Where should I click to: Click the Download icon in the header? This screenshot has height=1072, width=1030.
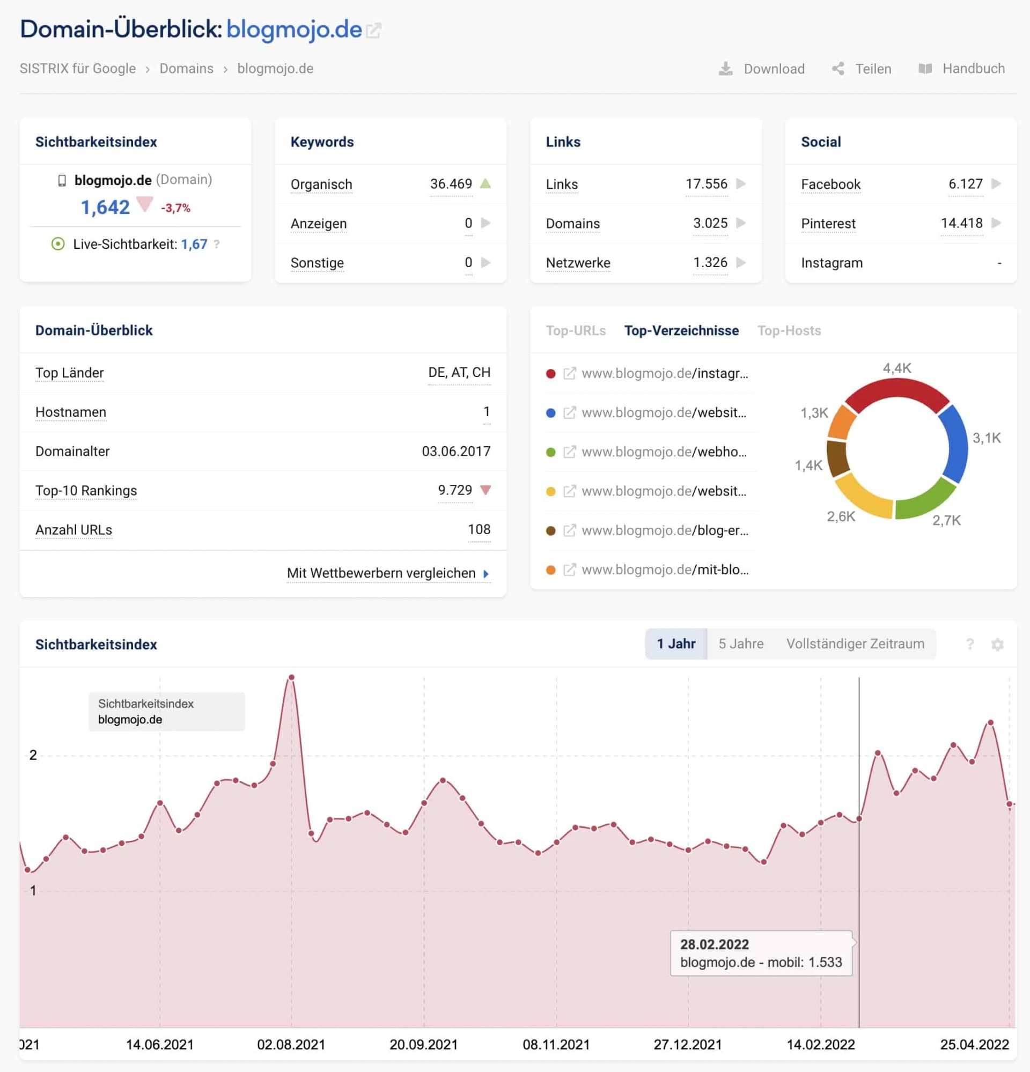[x=725, y=69]
